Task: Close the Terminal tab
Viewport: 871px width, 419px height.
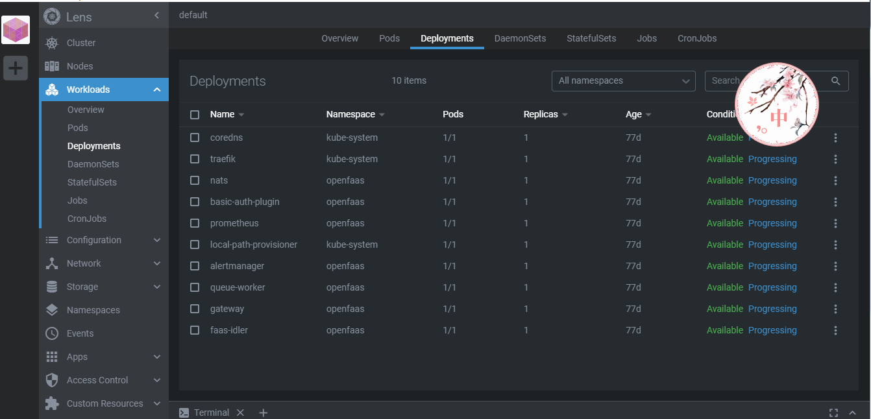Action: click(x=240, y=413)
